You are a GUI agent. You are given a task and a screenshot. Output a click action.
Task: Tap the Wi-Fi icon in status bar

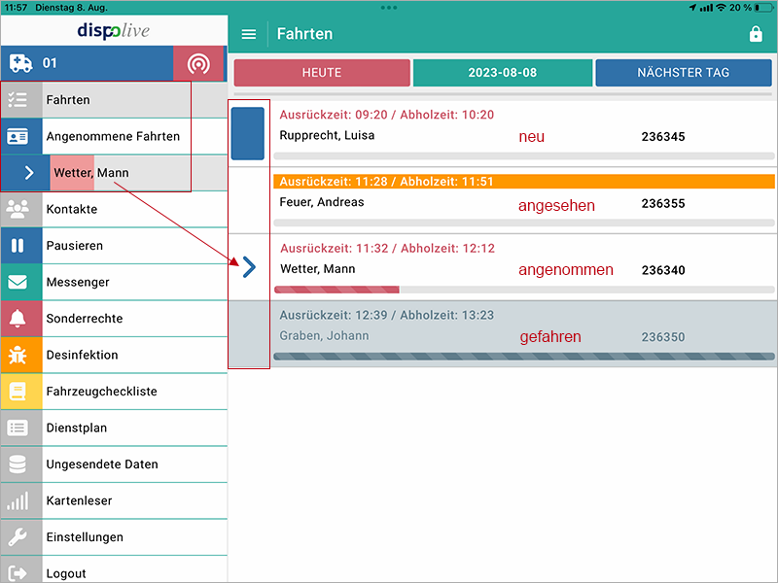click(x=721, y=8)
